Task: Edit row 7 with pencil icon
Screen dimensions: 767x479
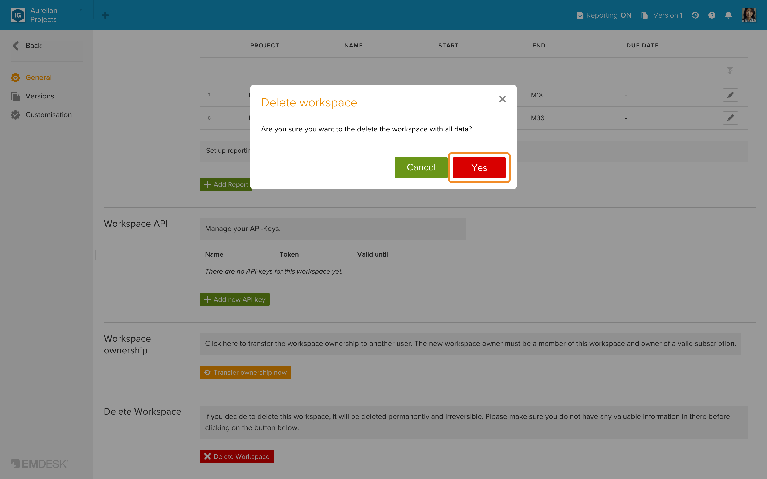Action: tap(730, 95)
